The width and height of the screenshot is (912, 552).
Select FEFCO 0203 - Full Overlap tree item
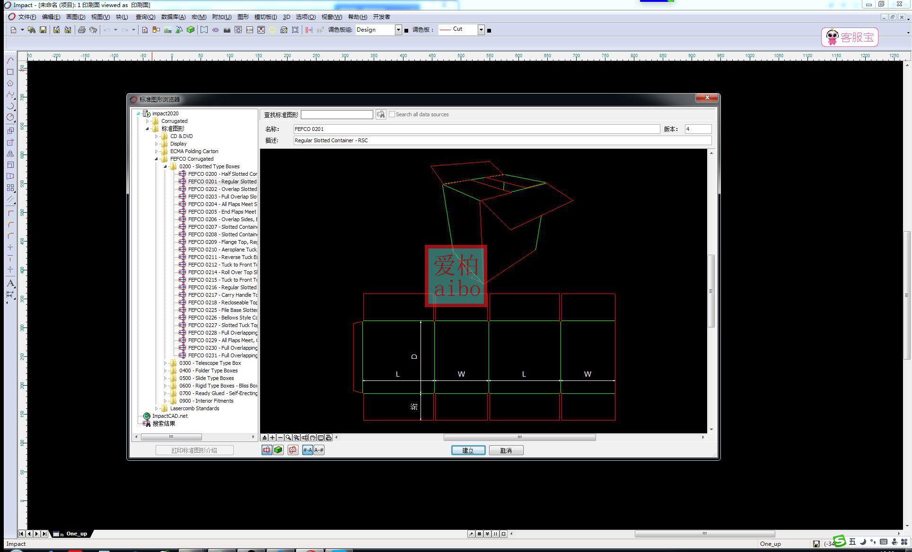point(222,197)
